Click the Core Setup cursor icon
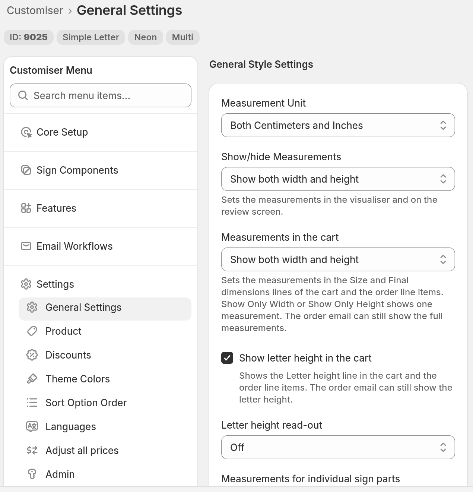Image resolution: width=473 pixels, height=492 pixels. click(x=26, y=132)
